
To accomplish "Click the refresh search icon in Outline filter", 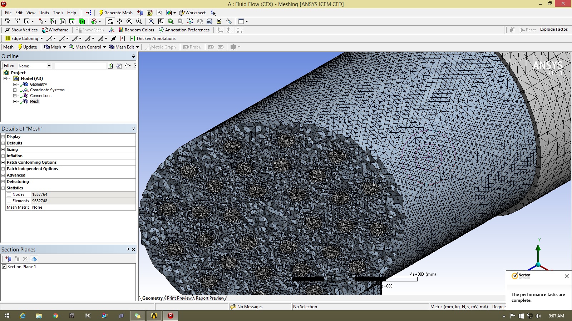I will [110, 66].
